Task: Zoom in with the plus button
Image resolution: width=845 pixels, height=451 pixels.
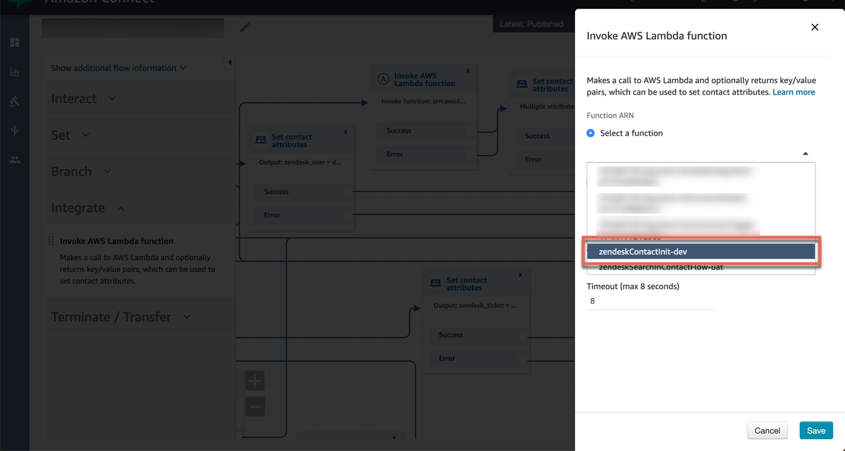Action: (x=255, y=381)
